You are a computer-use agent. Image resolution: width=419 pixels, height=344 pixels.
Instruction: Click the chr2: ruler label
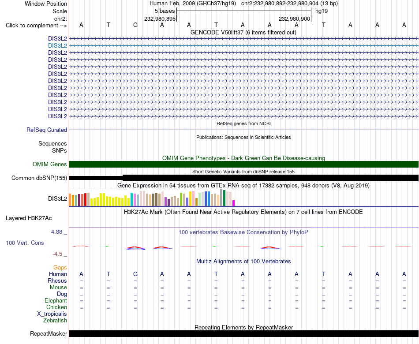[60, 19]
